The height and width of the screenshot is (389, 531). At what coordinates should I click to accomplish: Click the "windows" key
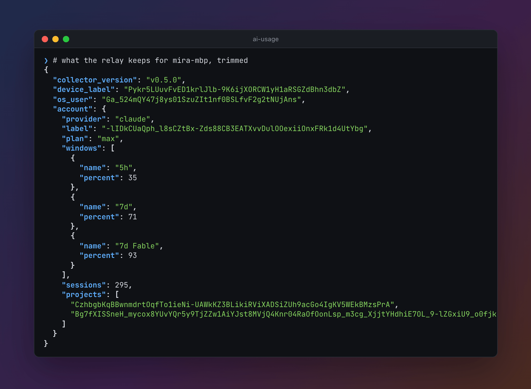[82, 148]
